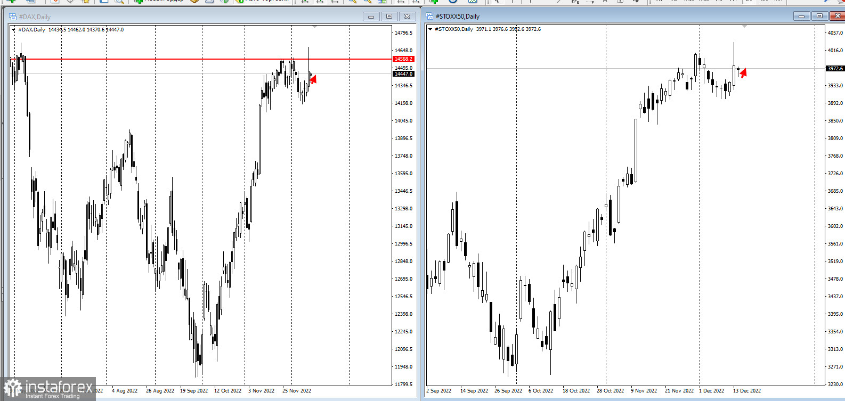The height and width of the screenshot is (401, 845).
Task: Click the 3685.0 price axis label
Action: click(x=835, y=191)
